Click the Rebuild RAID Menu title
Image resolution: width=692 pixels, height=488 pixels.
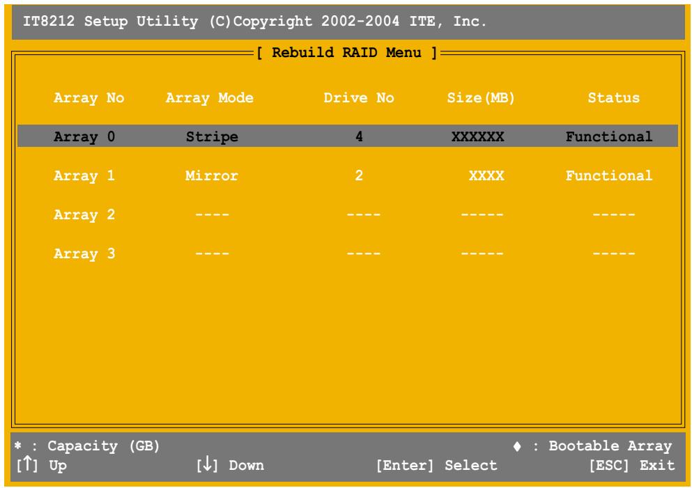(347, 52)
